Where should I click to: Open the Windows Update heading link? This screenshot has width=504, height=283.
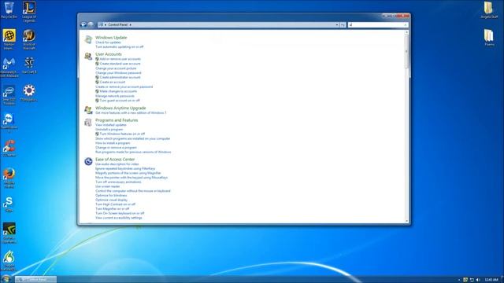coord(111,38)
